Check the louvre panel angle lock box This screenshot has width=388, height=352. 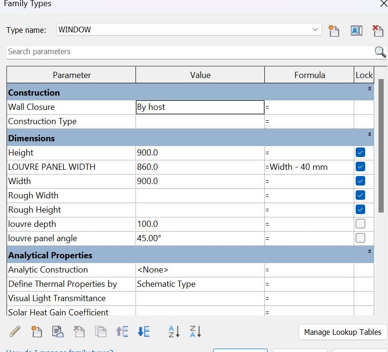[360, 238]
